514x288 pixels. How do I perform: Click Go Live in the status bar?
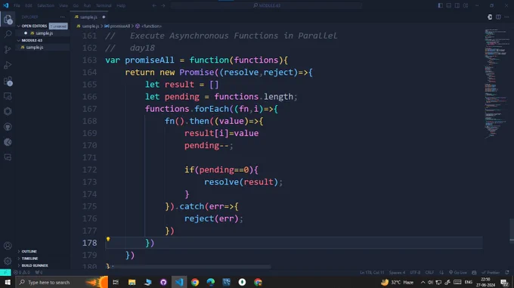click(x=457, y=272)
